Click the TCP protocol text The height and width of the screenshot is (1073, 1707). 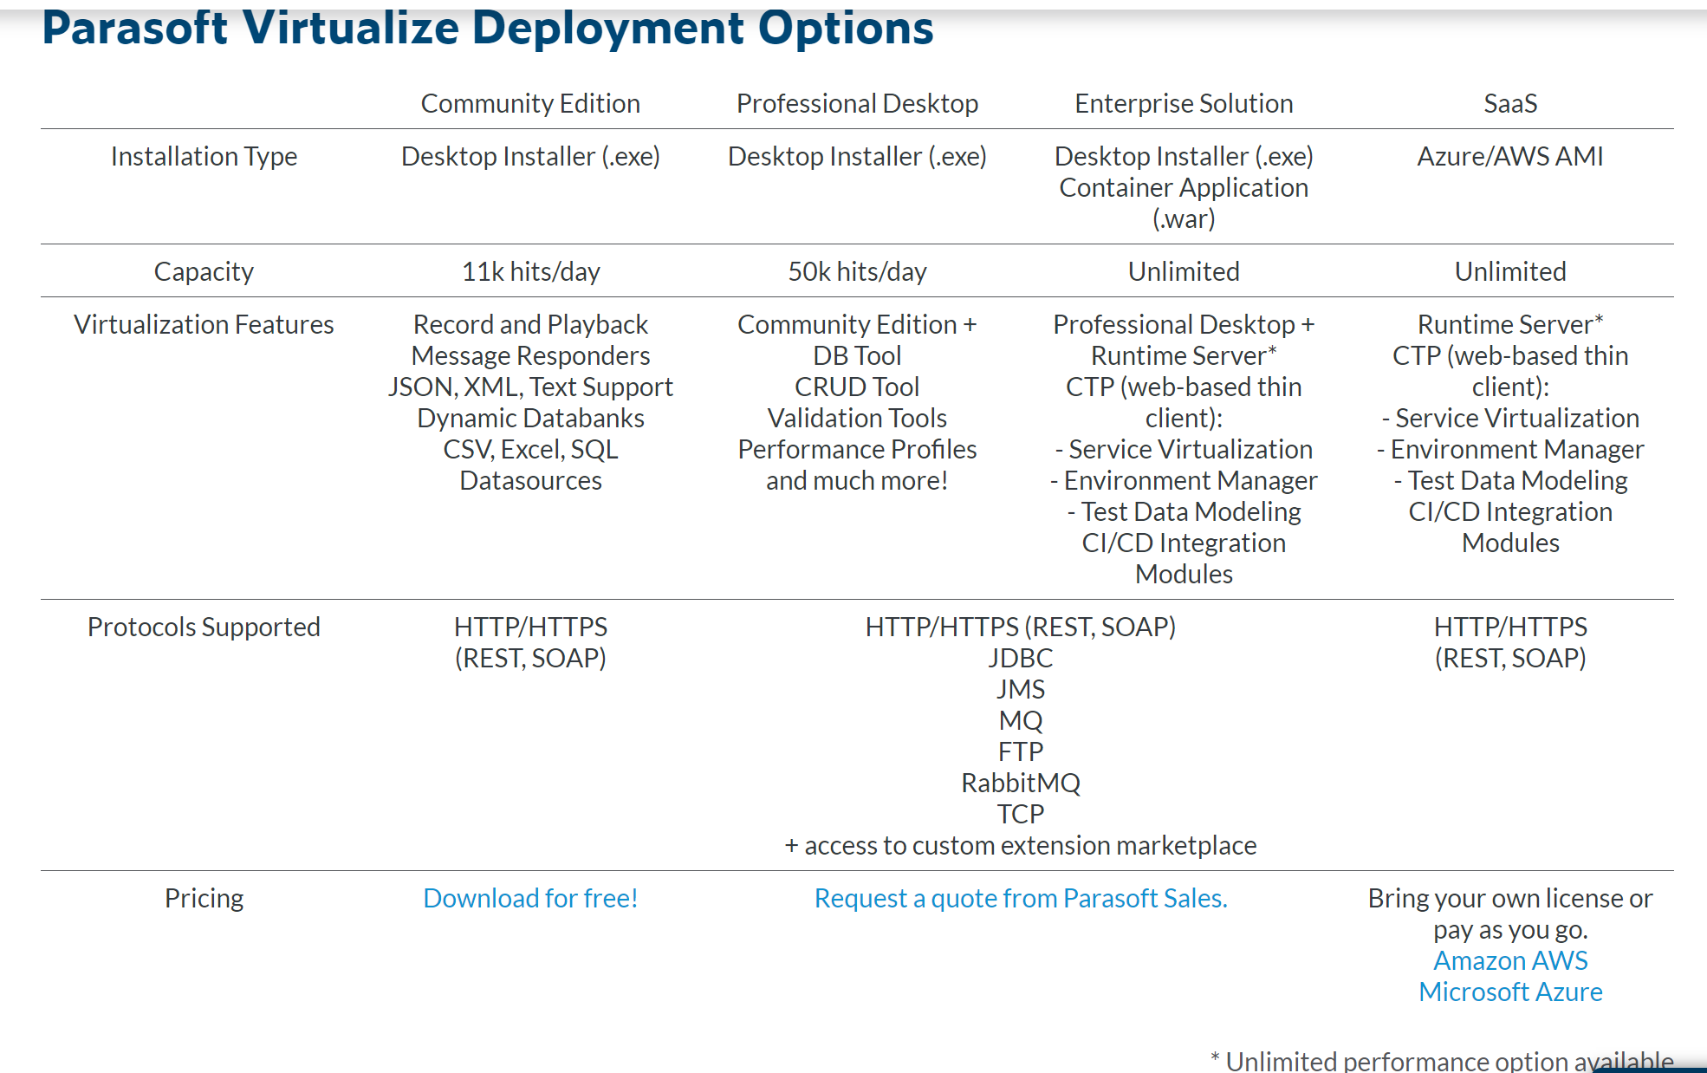1021,814
